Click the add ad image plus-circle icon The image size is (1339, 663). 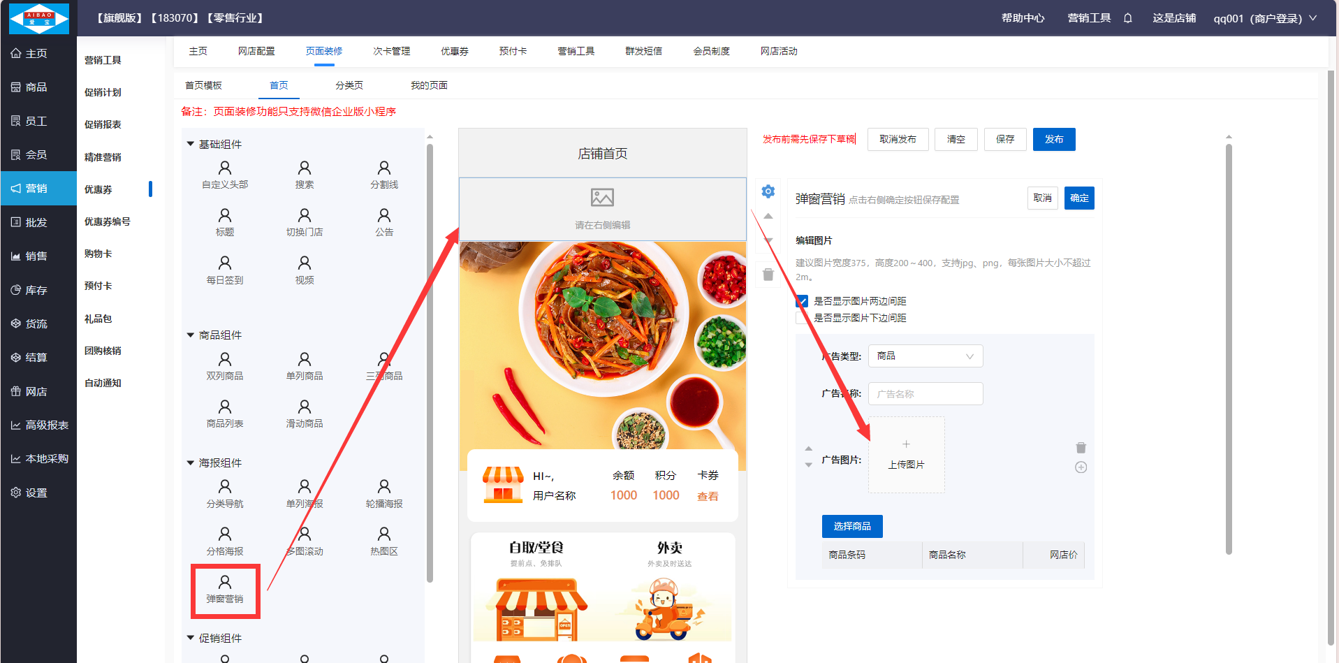coord(1081,467)
